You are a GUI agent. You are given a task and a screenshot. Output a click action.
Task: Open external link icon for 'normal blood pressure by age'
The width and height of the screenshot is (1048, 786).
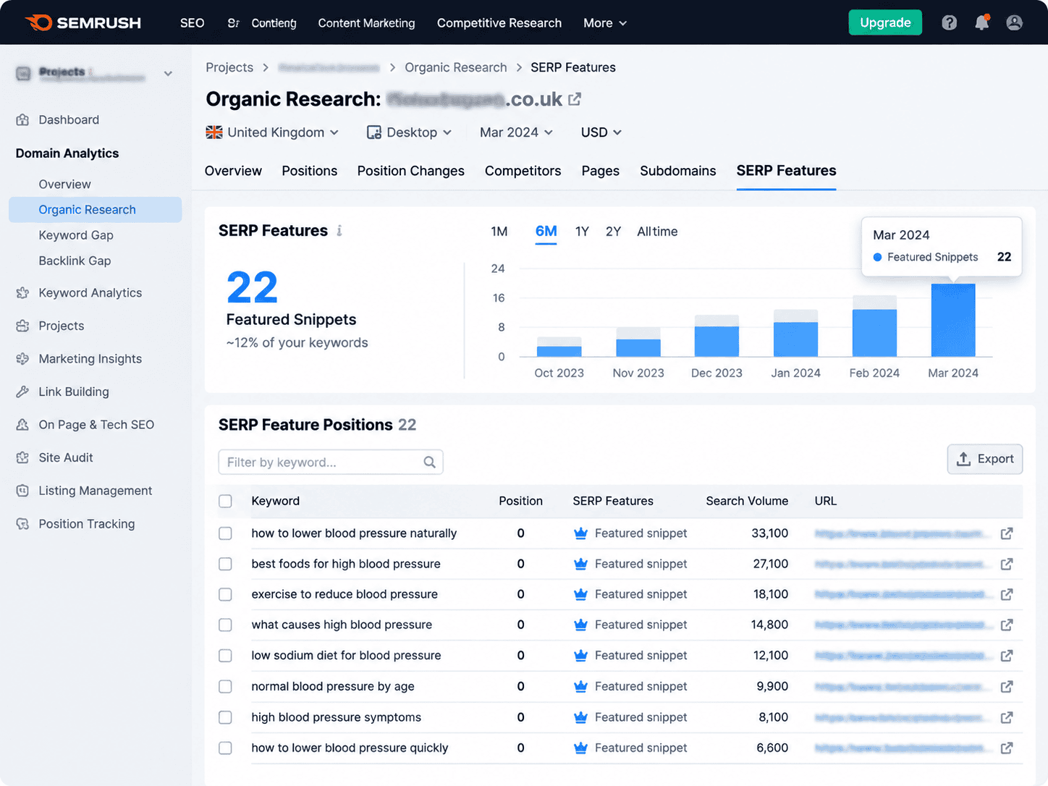[1007, 686]
